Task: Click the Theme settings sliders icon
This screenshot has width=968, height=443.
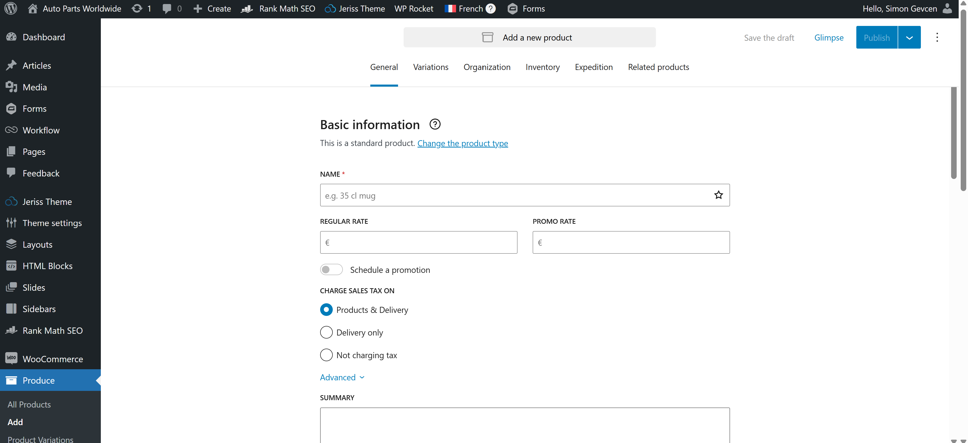Action: [x=11, y=223]
